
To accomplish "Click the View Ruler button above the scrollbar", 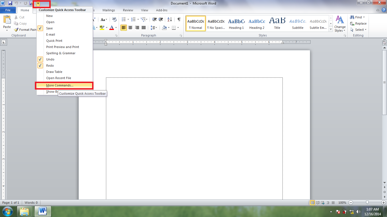I will (384, 43).
